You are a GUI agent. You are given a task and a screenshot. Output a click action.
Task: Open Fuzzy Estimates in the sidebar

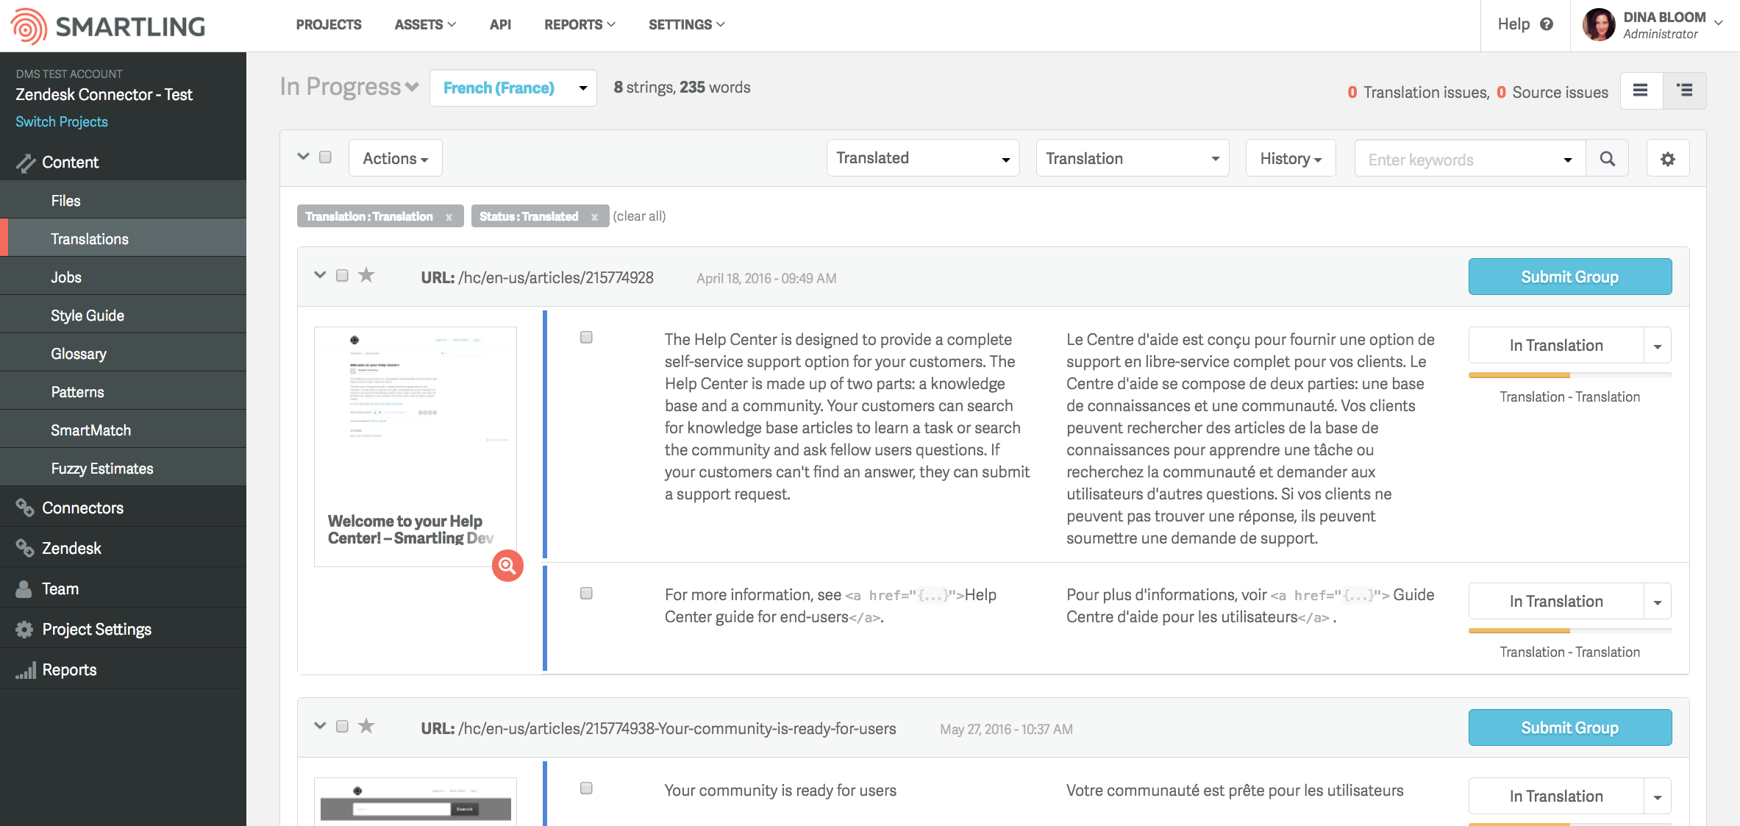pyautogui.click(x=124, y=469)
